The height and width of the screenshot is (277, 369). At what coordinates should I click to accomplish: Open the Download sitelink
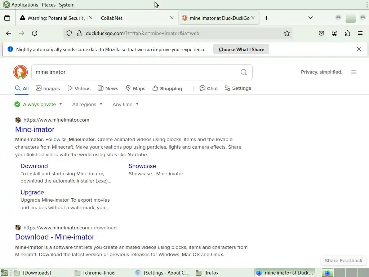pyautogui.click(x=34, y=166)
